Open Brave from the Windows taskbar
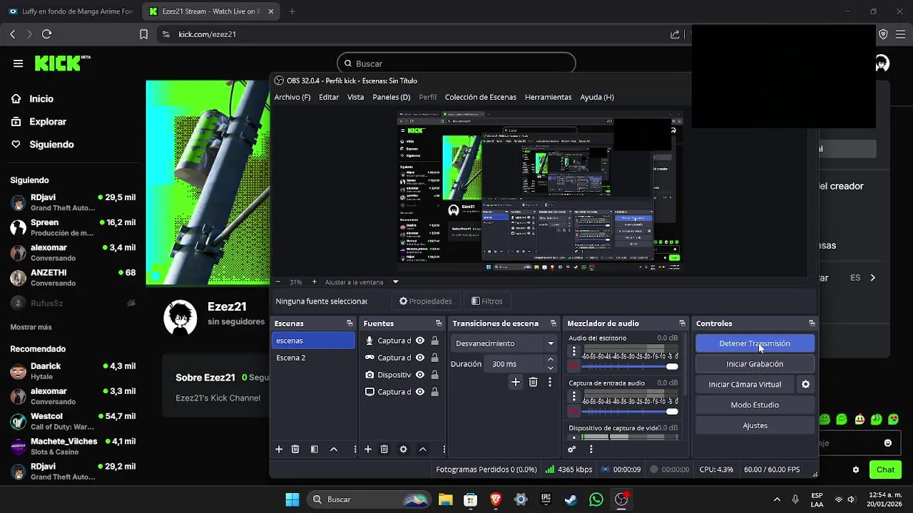Screen dimensions: 913x513 (496, 499)
